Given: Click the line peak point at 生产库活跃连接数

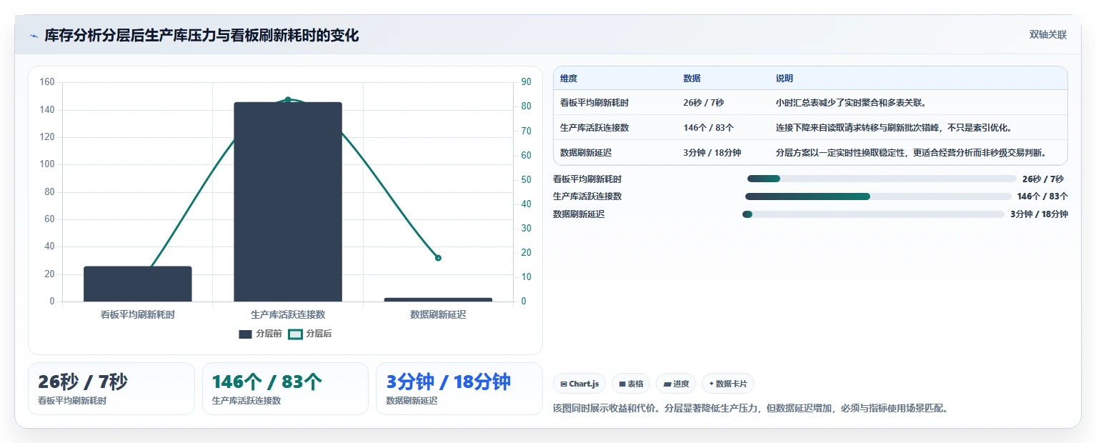Looking at the screenshot, I should [x=288, y=99].
